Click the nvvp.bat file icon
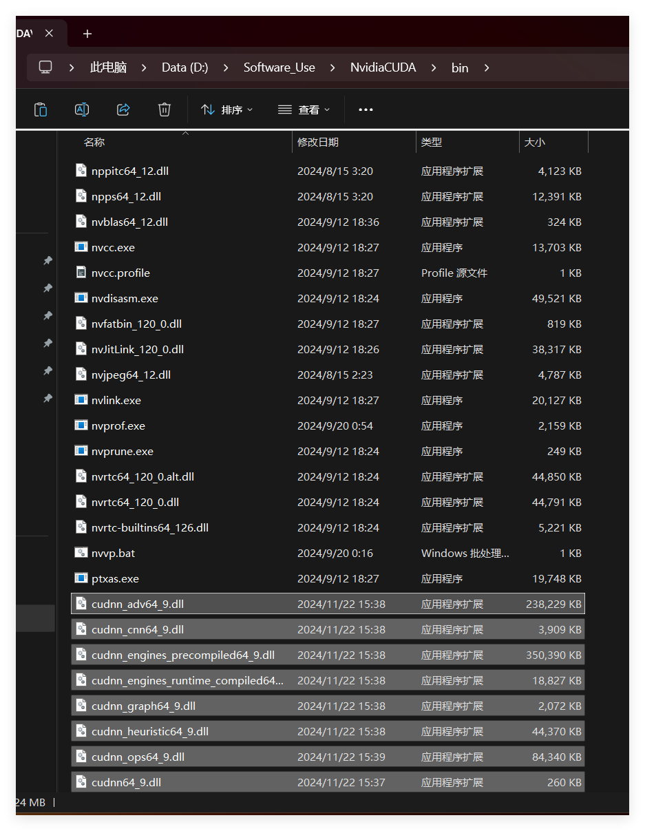 (x=81, y=553)
